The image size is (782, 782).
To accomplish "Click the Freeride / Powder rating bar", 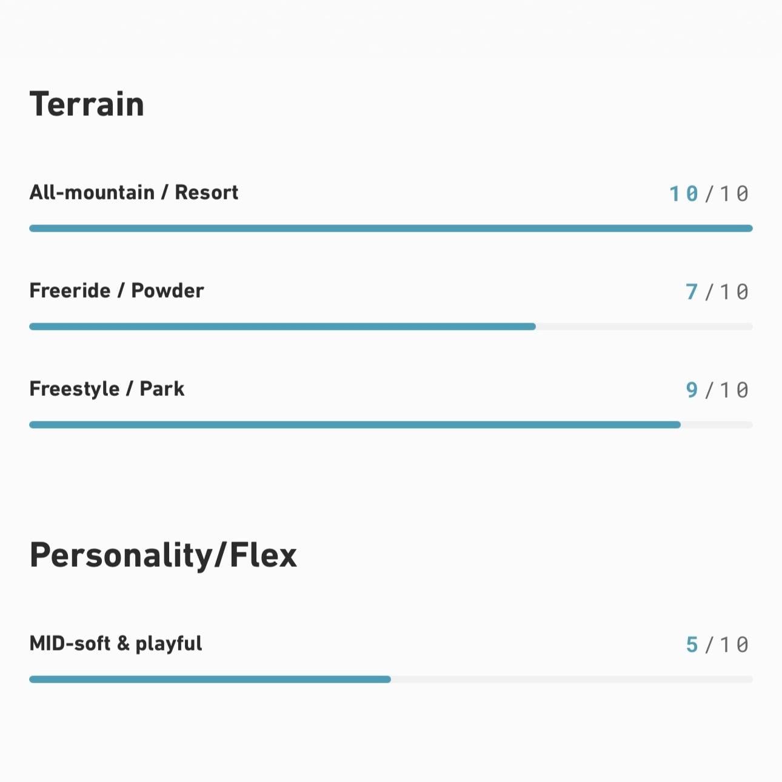I will click(x=391, y=327).
